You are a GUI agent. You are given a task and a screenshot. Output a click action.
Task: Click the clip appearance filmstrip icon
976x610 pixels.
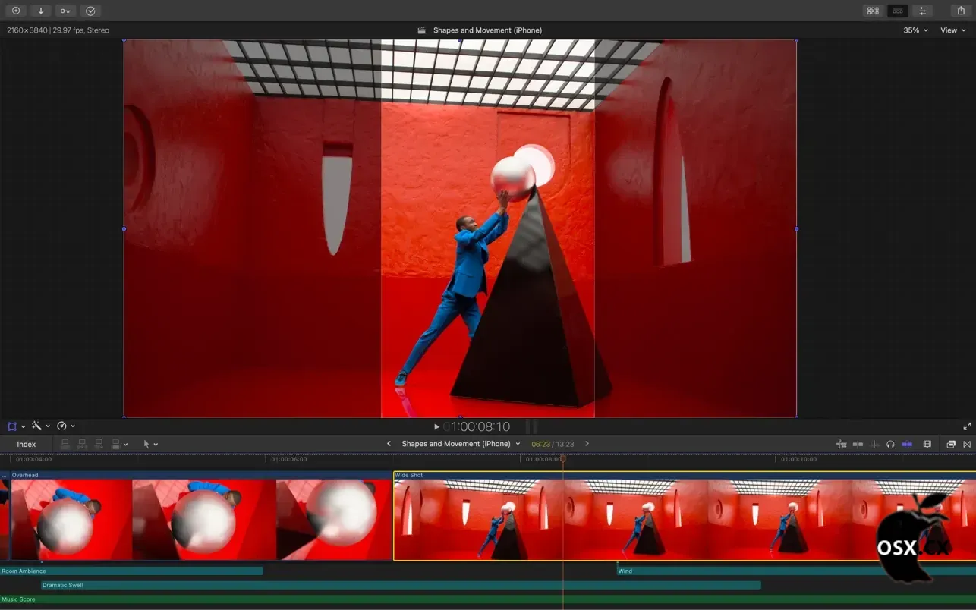927,444
